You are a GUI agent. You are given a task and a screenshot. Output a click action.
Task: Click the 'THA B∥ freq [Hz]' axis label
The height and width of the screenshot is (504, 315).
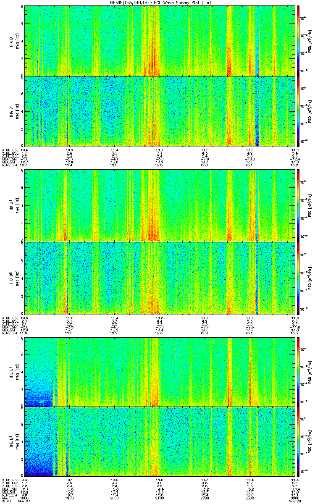click(x=14, y=111)
